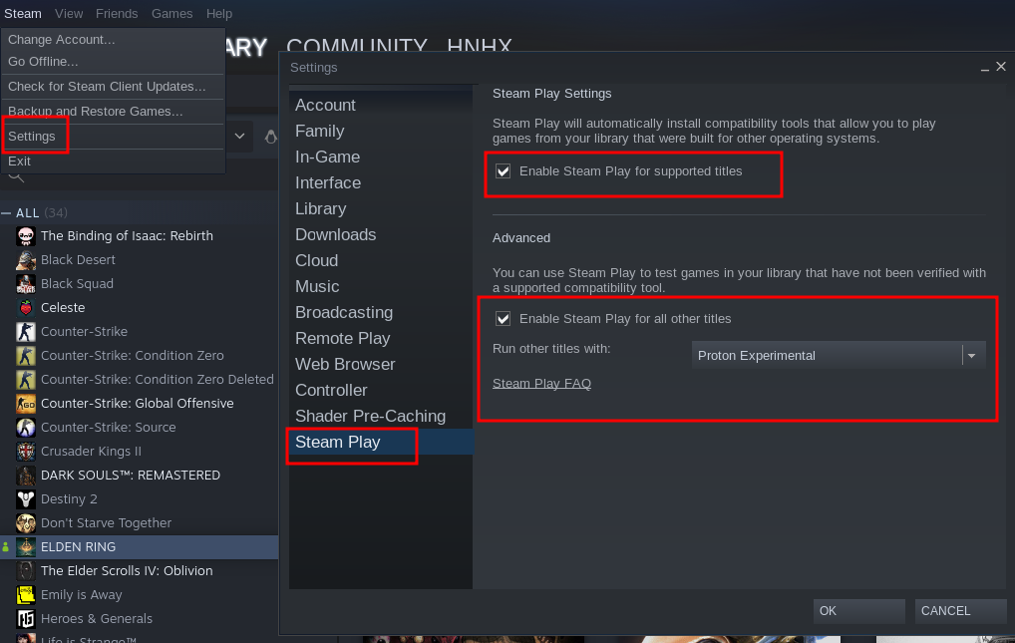Click the Crusader Kings II shield icon
The height and width of the screenshot is (643, 1015).
(x=26, y=452)
